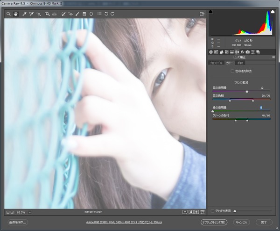The height and width of the screenshot is (231, 280).
Task: Click the purple amount slider handle
Action: (x=247, y=92)
